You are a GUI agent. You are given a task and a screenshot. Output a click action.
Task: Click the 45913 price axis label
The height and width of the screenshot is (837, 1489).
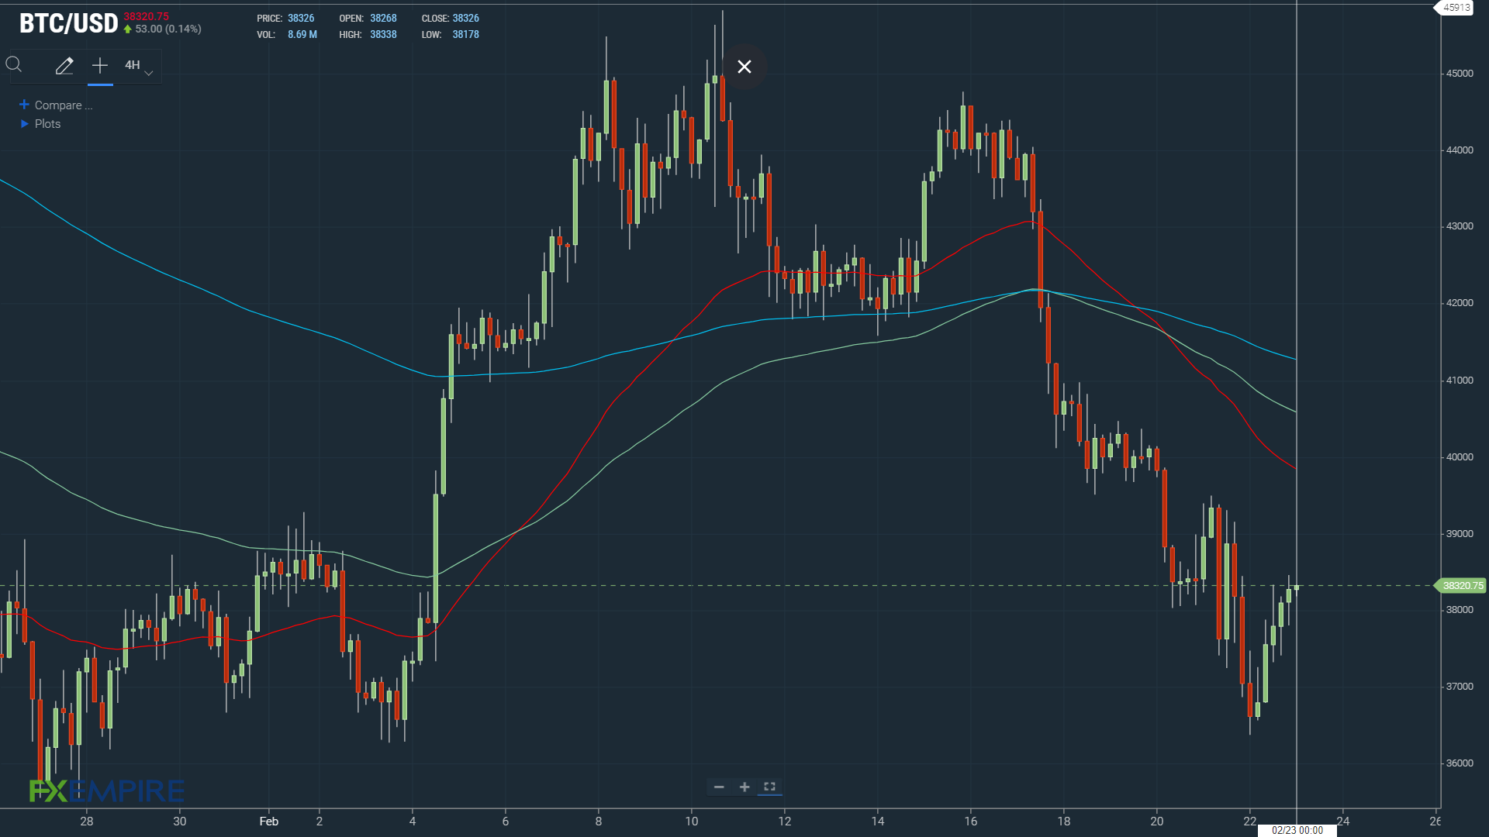point(1456,8)
